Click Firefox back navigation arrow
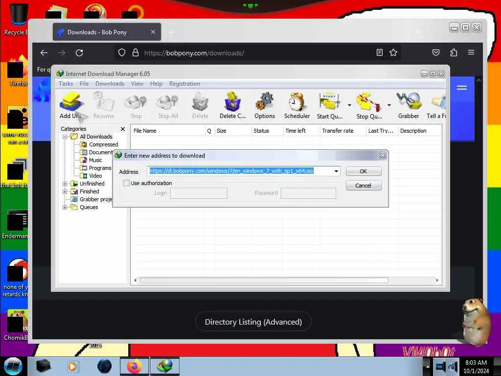The width and height of the screenshot is (501, 376). (x=44, y=53)
